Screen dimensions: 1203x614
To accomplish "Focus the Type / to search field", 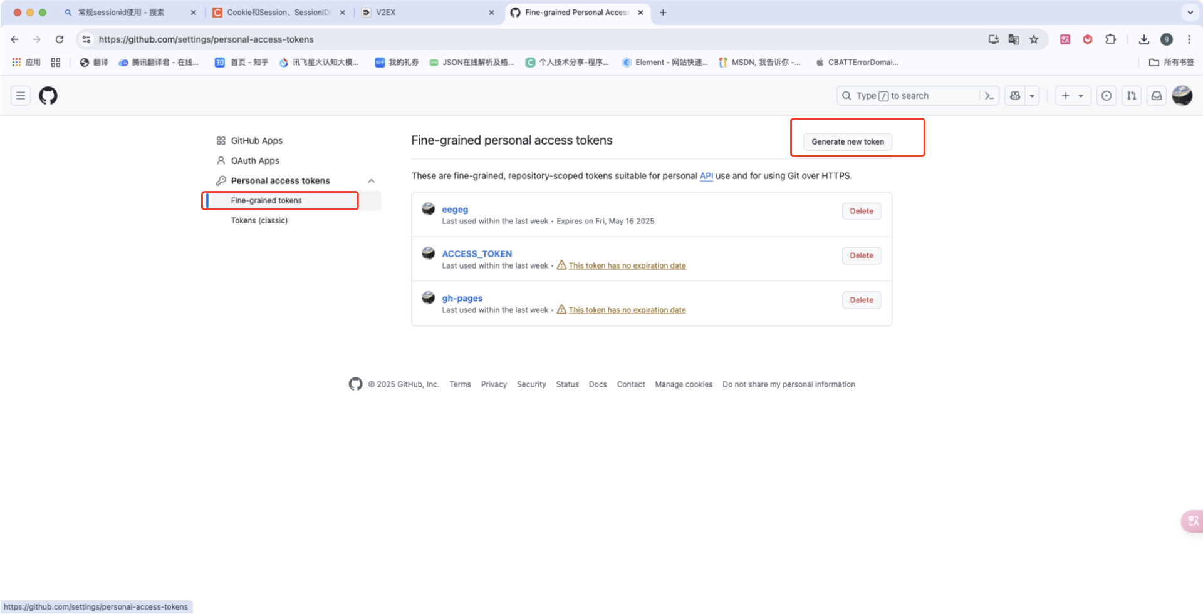I will click(909, 96).
